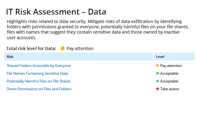Click the orange total risk level indicator

tap(63, 49)
